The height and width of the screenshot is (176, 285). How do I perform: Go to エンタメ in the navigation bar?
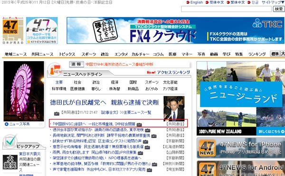(x=121, y=54)
